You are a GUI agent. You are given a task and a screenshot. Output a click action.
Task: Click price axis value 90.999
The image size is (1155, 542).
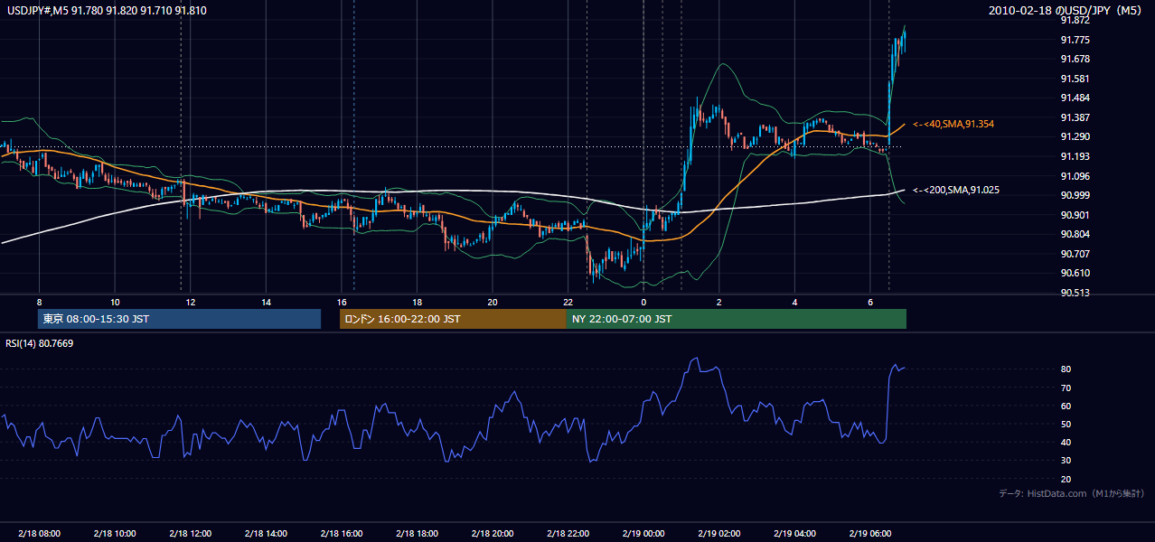1075,195
